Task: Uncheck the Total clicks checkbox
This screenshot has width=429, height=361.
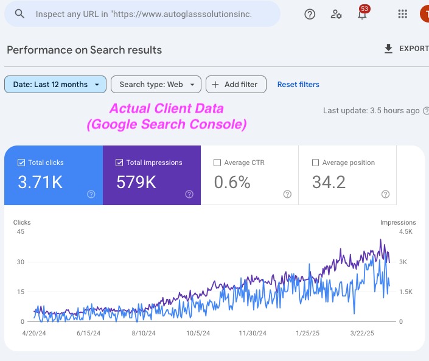Action: tap(21, 163)
